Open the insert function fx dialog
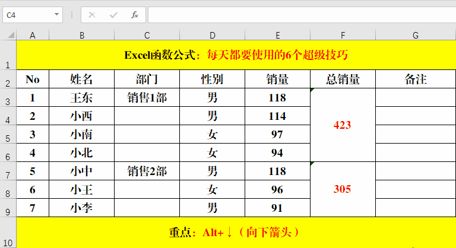Screen dimensions: 456x248 (134, 15)
